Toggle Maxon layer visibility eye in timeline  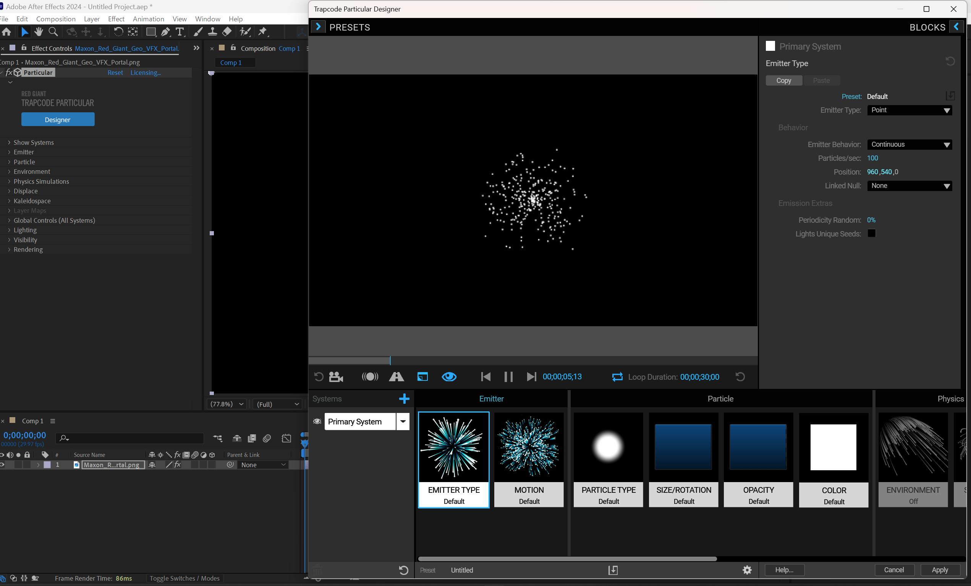tap(2, 465)
